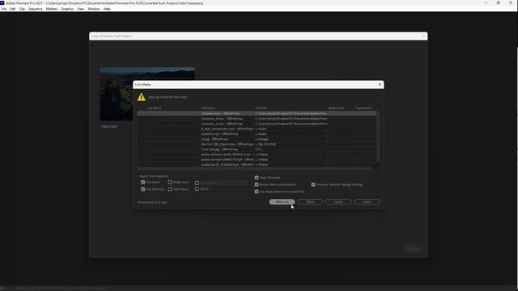Click the vertical scrollbar of clip list

pos(378,137)
